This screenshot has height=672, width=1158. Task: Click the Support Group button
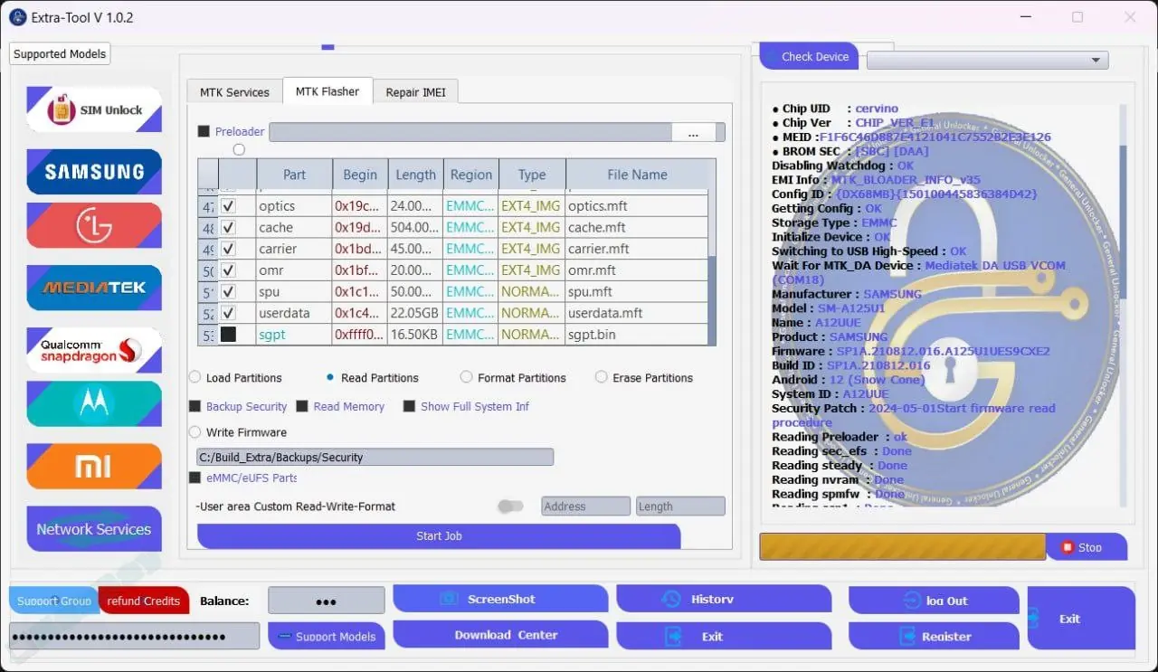(54, 601)
